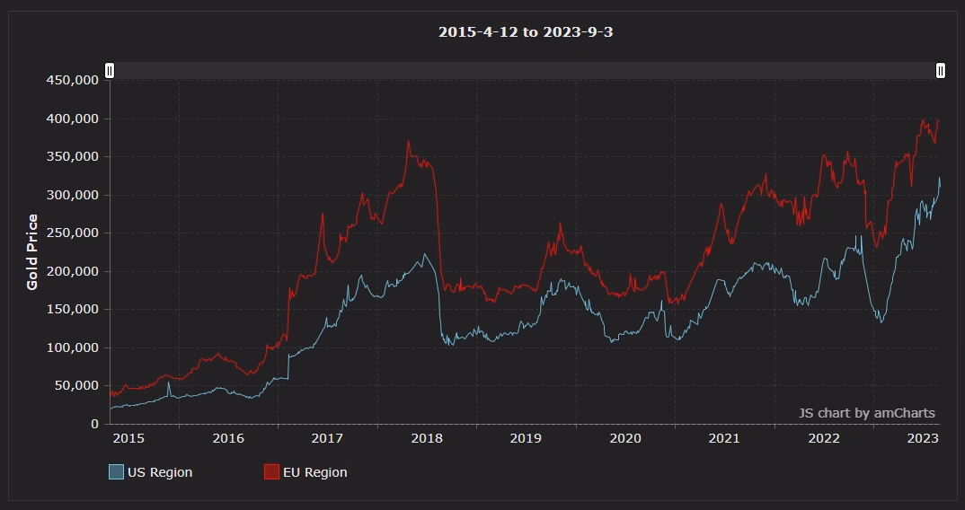This screenshot has width=965, height=510.
Task: Grab the right scrollbar range handle
Action: [x=941, y=71]
